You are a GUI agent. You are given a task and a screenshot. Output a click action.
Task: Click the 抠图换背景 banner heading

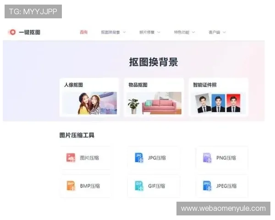pos(154,62)
